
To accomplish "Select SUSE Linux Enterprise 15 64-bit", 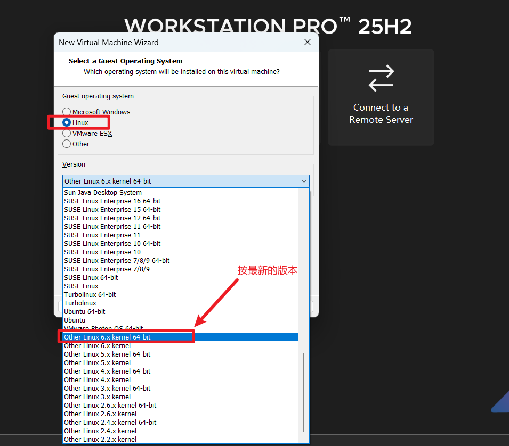I will point(181,209).
